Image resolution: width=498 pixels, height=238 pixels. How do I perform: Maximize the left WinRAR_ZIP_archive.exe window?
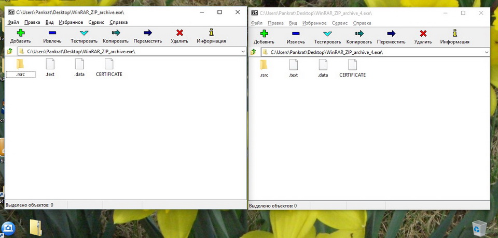(x=219, y=12)
